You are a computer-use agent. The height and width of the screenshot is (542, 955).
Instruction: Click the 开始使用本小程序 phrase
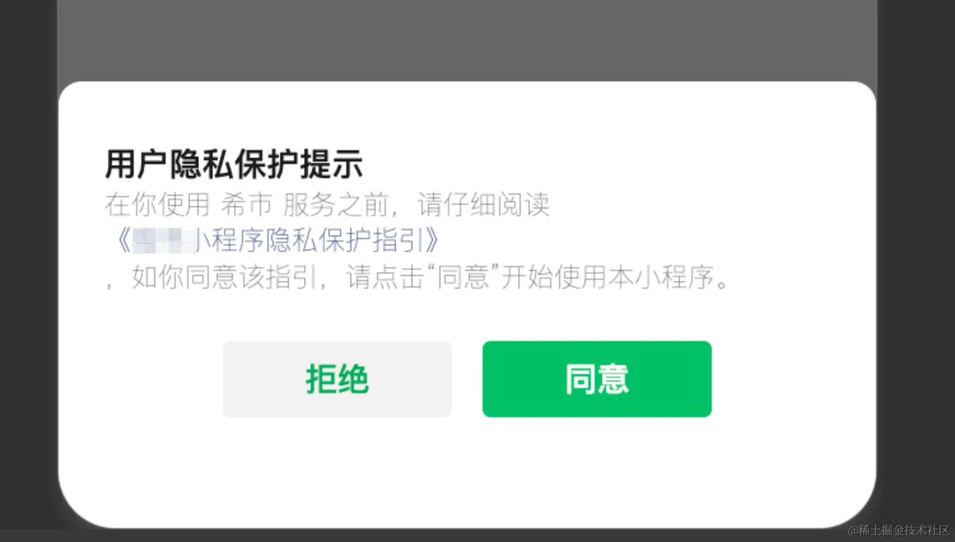click(607, 277)
